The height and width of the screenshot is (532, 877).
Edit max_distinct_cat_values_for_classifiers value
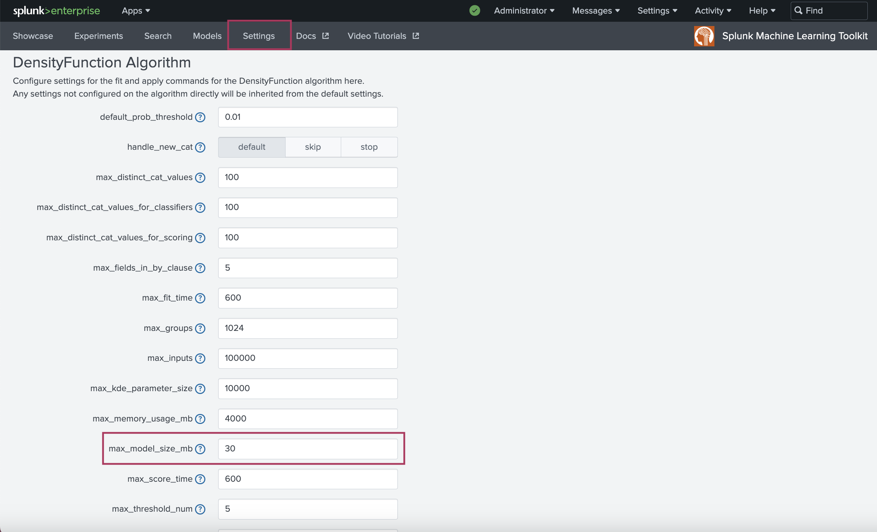[x=308, y=208]
